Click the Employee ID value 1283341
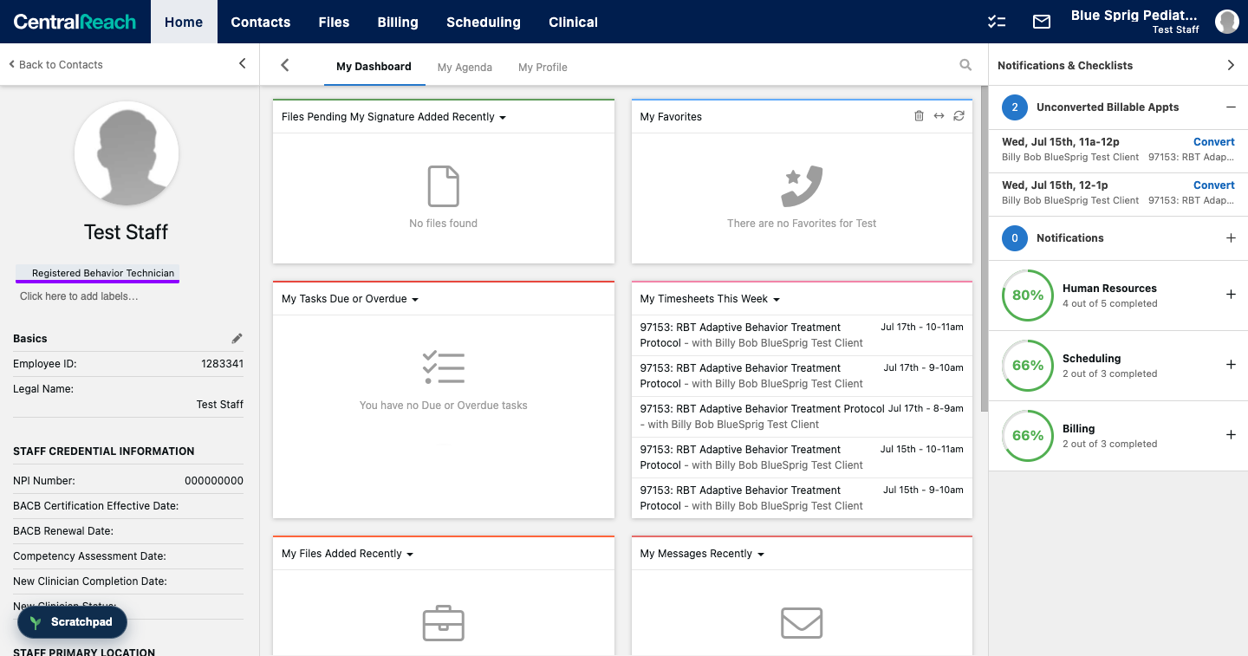Screen dimensions: 1248x656 [222, 364]
